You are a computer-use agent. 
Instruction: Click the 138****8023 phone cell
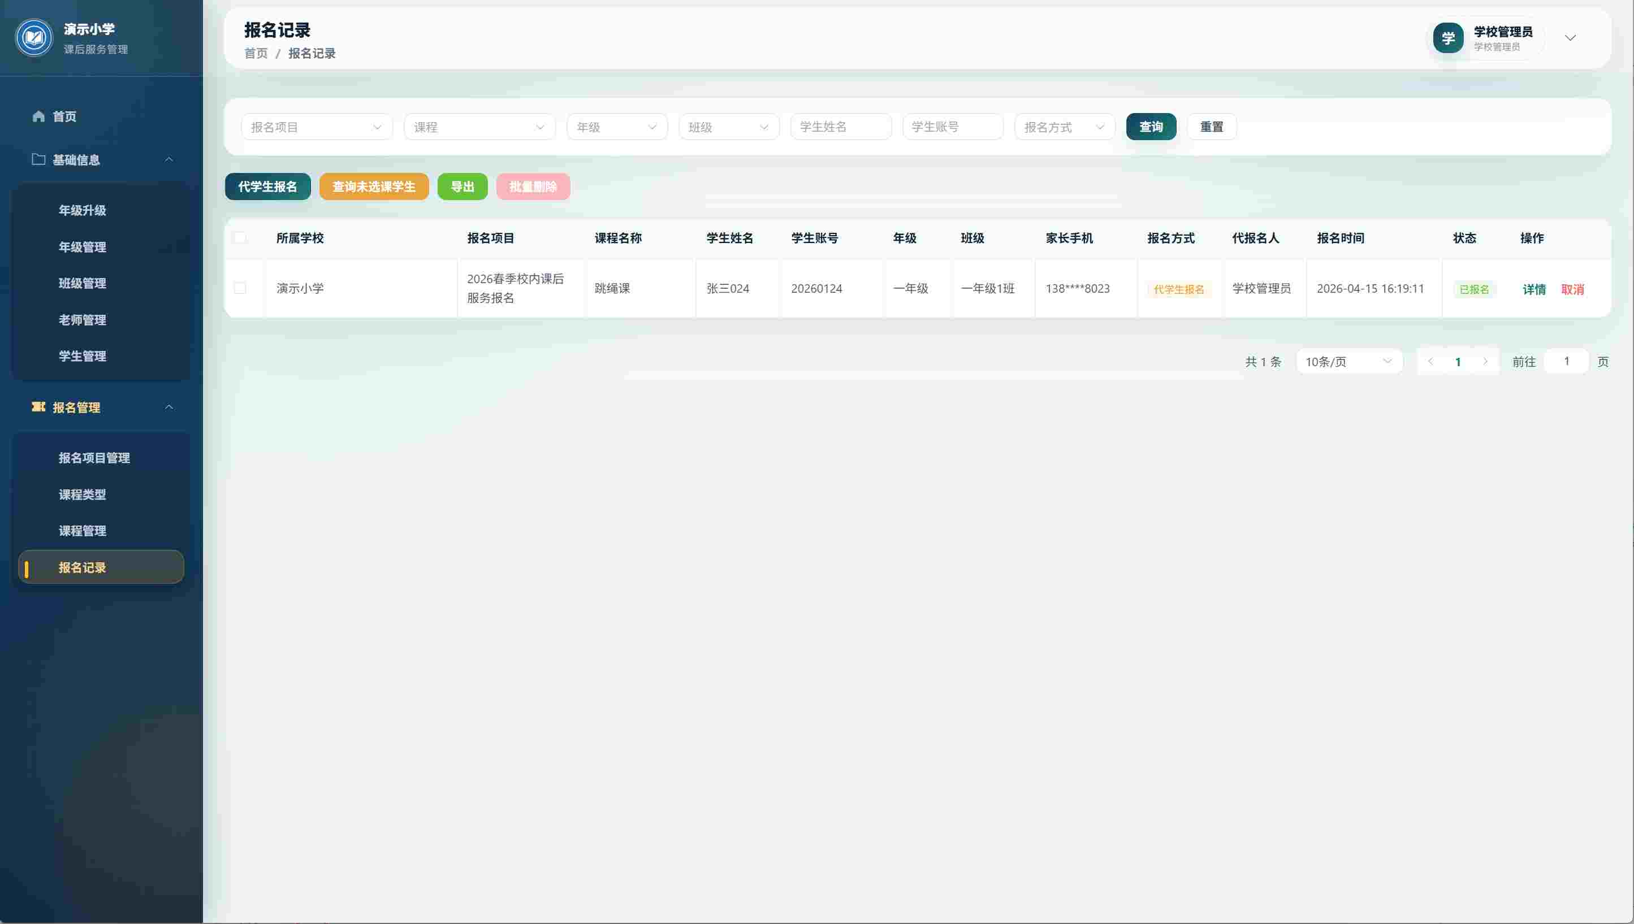pyautogui.click(x=1077, y=288)
